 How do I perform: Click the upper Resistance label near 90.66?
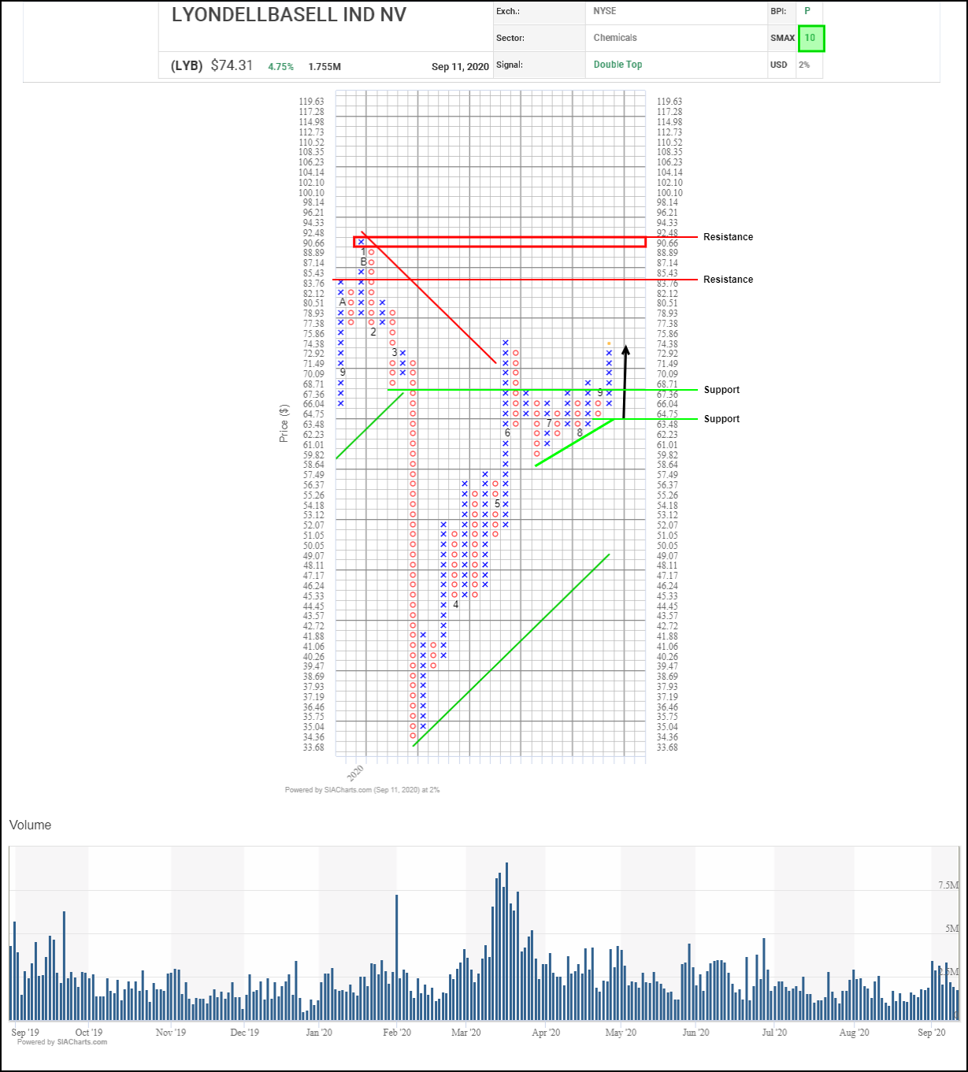(728, 237)
